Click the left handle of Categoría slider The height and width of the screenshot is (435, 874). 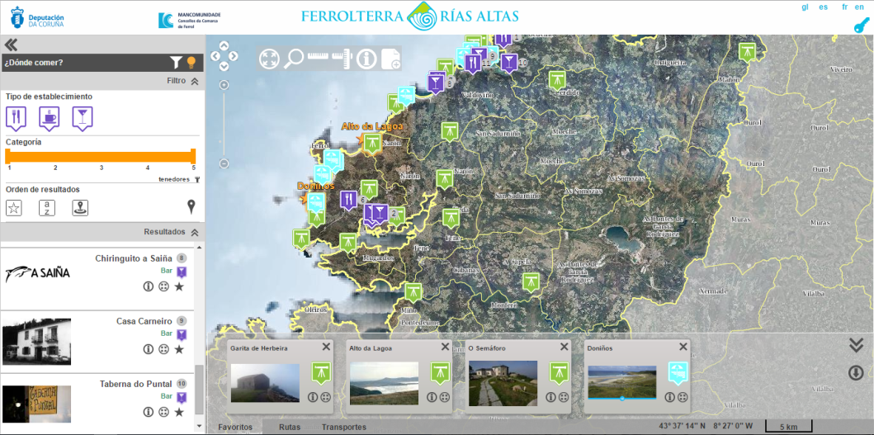tap(8, 156)
